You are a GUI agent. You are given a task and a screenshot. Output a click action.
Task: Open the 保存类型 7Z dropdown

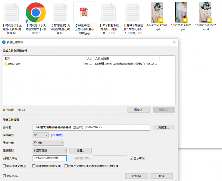(40, 135)
